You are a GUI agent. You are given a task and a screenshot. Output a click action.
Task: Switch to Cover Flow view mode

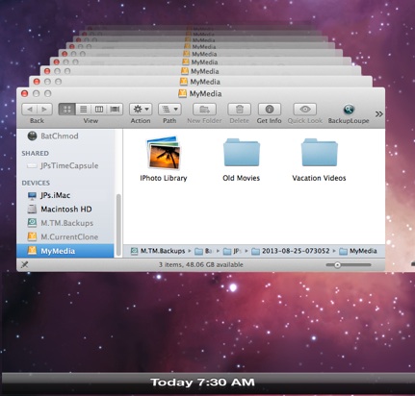tap(115, 110)
